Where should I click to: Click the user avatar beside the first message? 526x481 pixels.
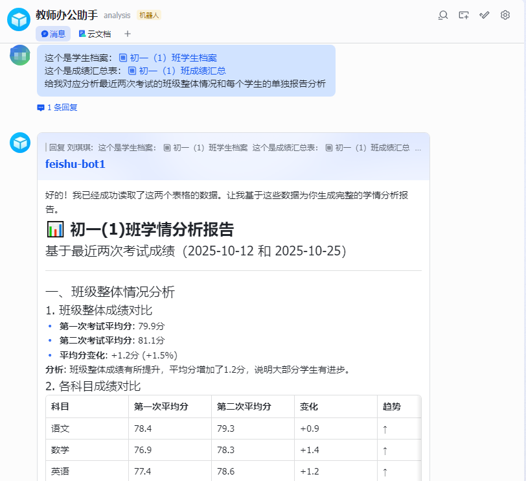(x=20, y=55)
